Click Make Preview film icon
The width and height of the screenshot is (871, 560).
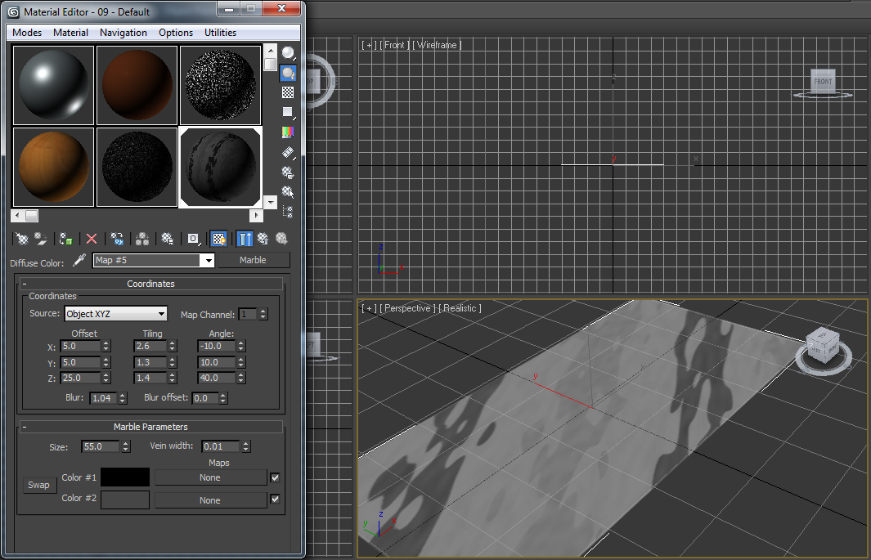tap(289, 152)
